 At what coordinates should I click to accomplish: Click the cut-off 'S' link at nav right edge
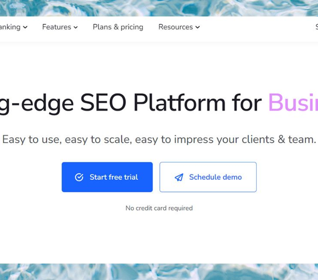(316, 27)
